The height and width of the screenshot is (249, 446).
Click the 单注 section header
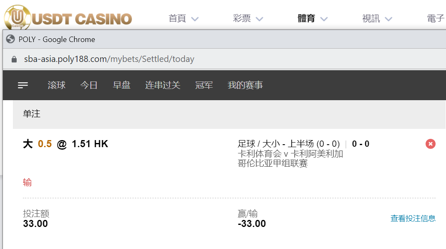coord(229,114)
